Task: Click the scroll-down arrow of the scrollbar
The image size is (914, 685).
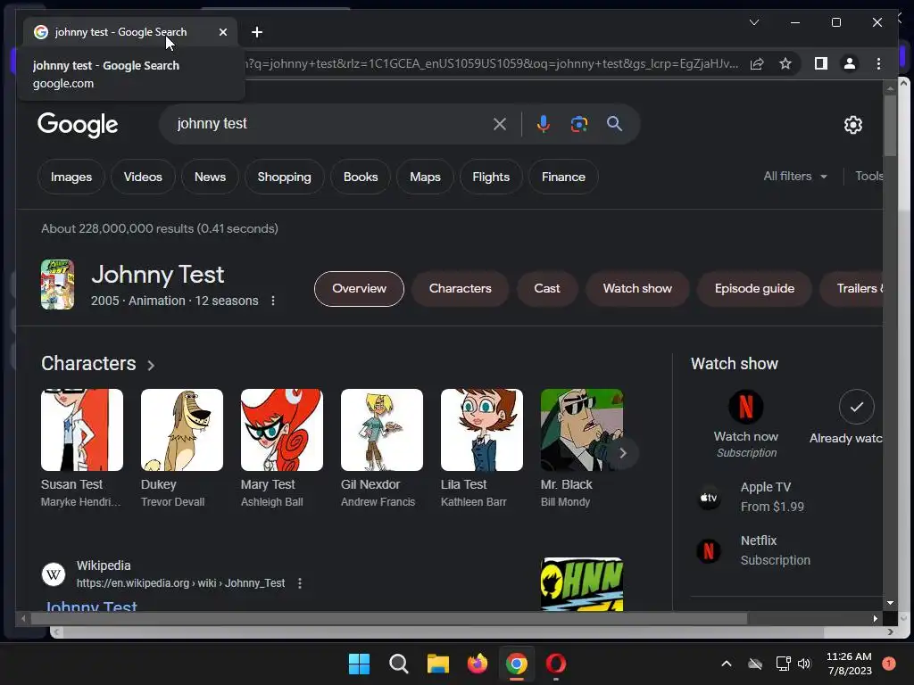Action: coord(890,603)
